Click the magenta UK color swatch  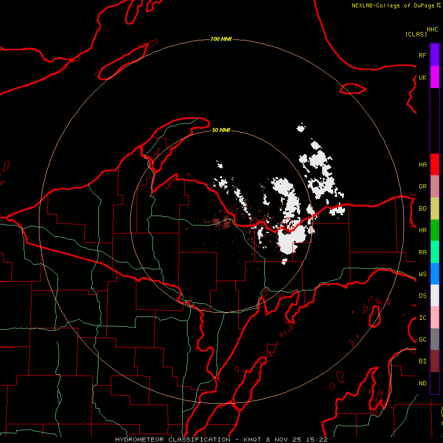coord(435,77)
